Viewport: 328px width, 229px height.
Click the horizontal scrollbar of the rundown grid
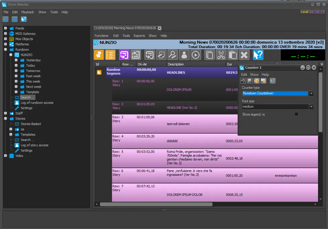(x=156, y=204)
